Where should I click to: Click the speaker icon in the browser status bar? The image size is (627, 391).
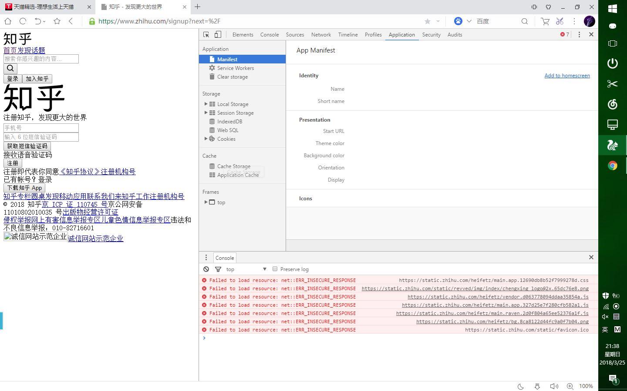553,386
